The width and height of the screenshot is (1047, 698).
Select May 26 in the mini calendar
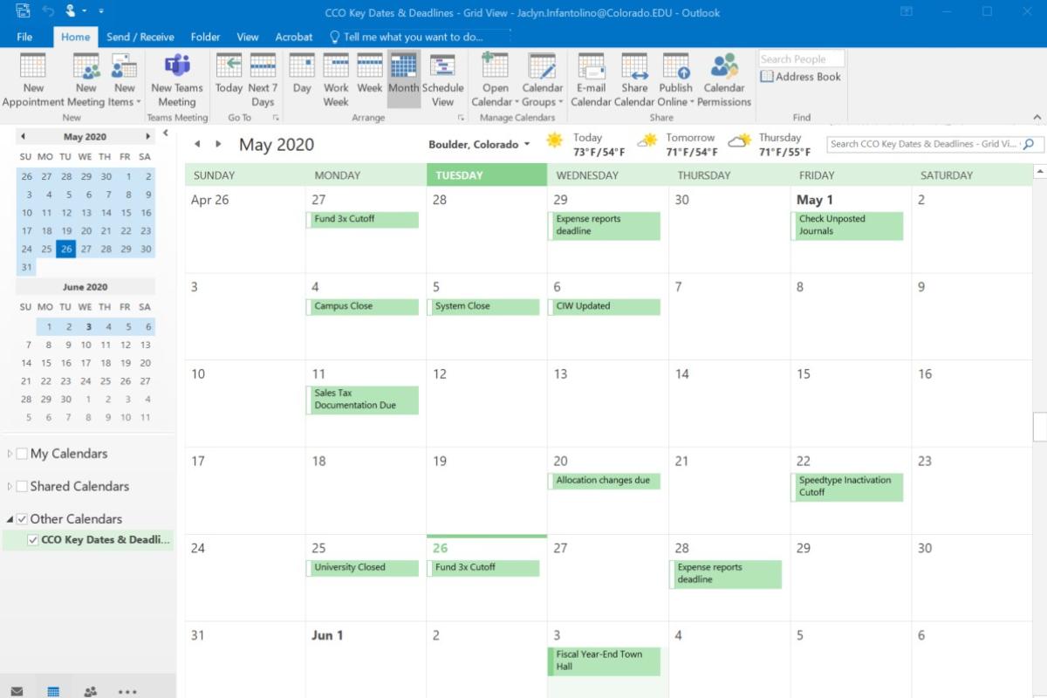pos(66,249)
